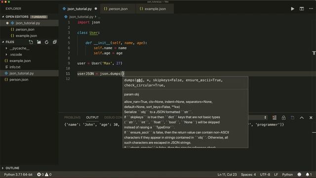Open the errors and warnings count
Image resolution: width=316 pixels, height=178 pixels.
coord(44,175)
